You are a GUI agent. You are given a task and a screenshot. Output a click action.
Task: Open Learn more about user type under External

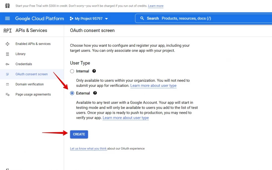[126, 118]
